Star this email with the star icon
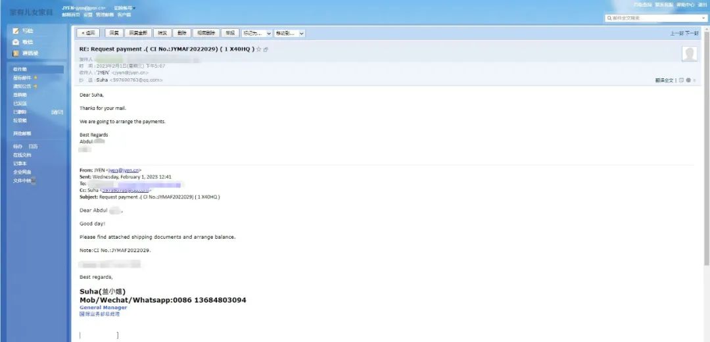710x342 pixels. [x=258, y=49]
